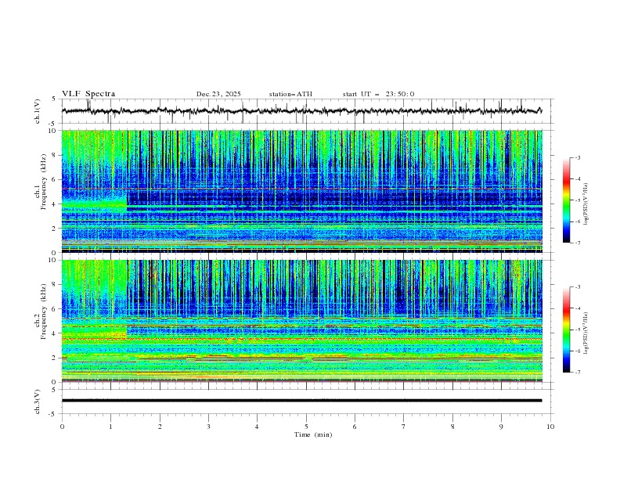Click the ch.1(V) waveform trace

(x=301, y=111)
